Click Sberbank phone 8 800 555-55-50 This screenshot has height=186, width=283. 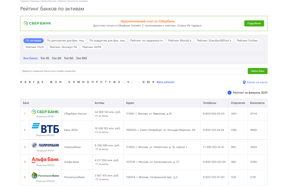[x=214, y=114]
